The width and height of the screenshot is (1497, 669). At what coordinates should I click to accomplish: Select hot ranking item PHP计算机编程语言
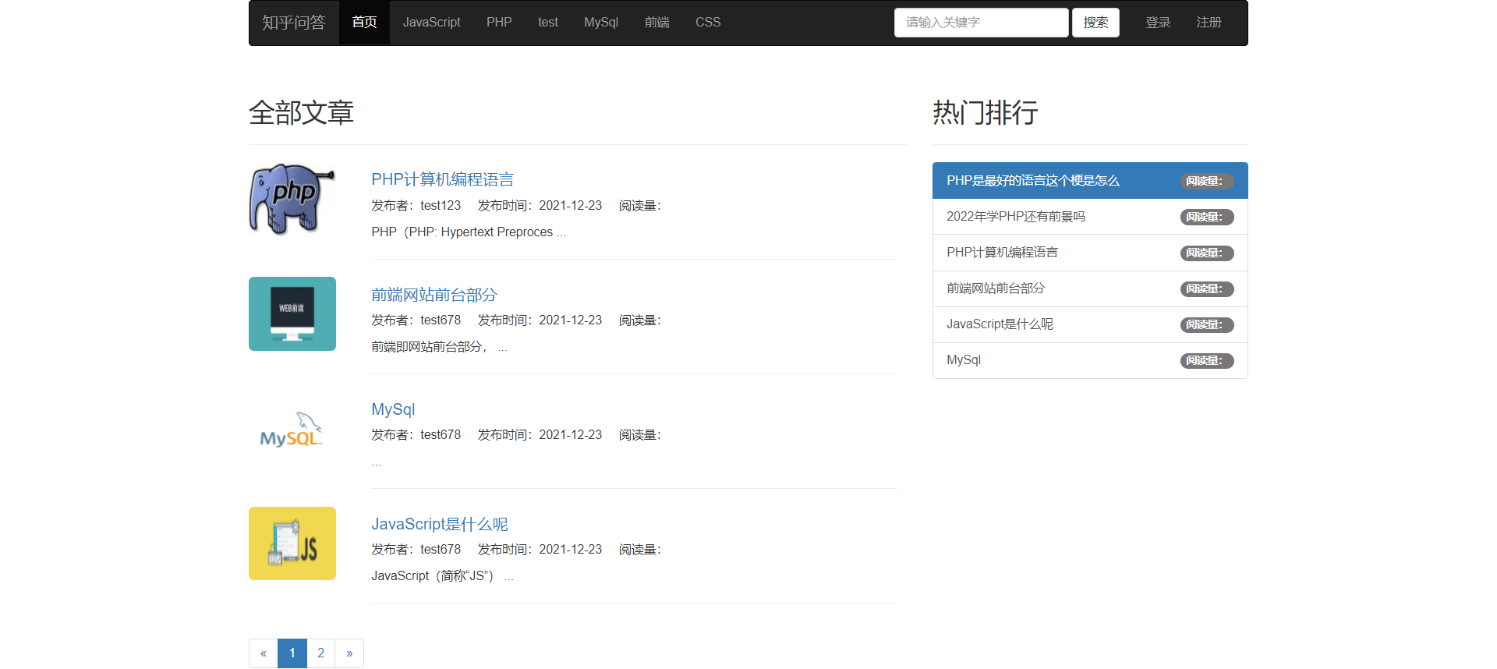(1090, 253)
